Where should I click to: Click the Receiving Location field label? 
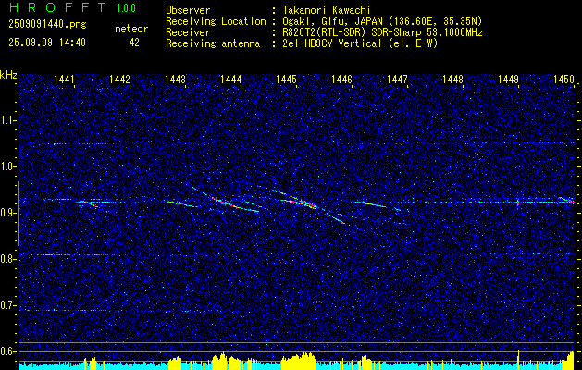pyautogui.click(x=216, y=21)
